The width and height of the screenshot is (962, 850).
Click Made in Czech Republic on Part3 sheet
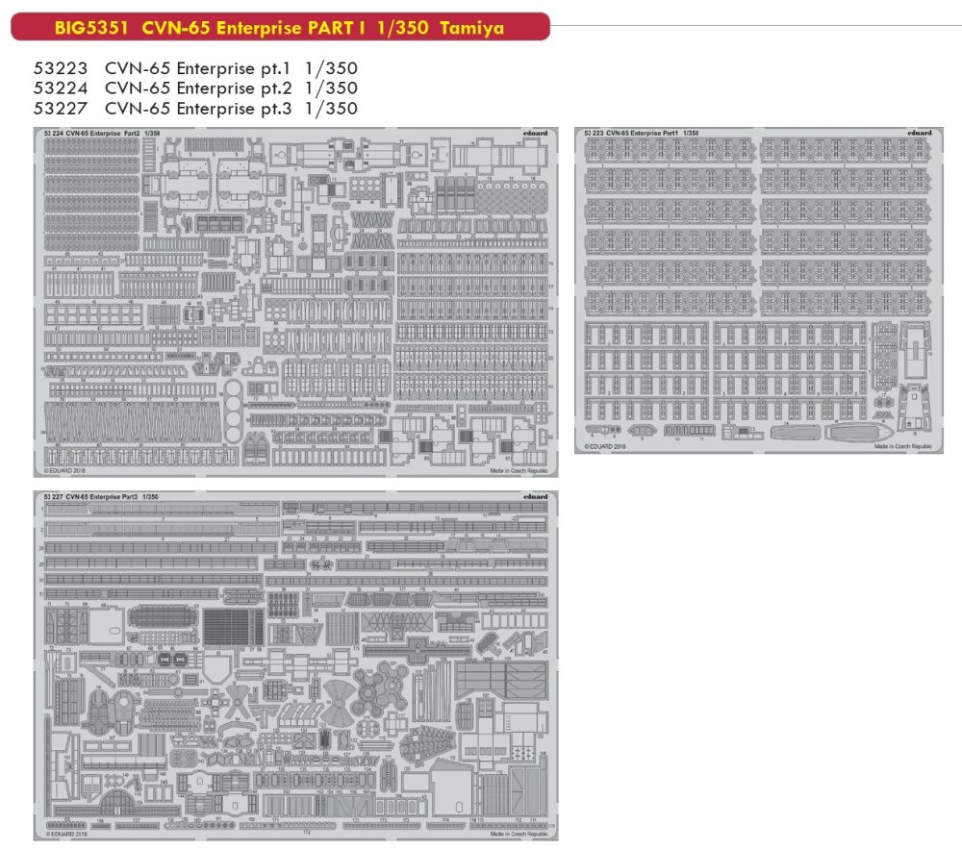[526, 835]
